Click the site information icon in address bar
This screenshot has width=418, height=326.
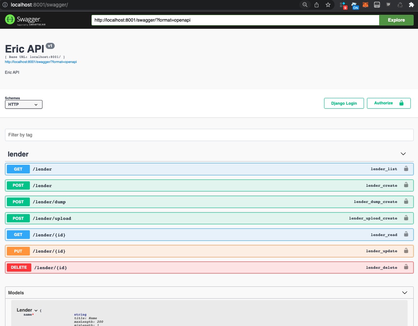[5, 5]
